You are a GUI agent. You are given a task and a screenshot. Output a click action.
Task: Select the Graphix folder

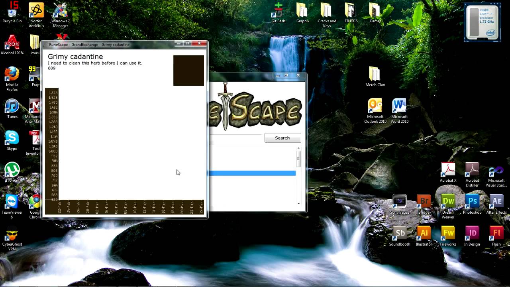coord(303,13)
